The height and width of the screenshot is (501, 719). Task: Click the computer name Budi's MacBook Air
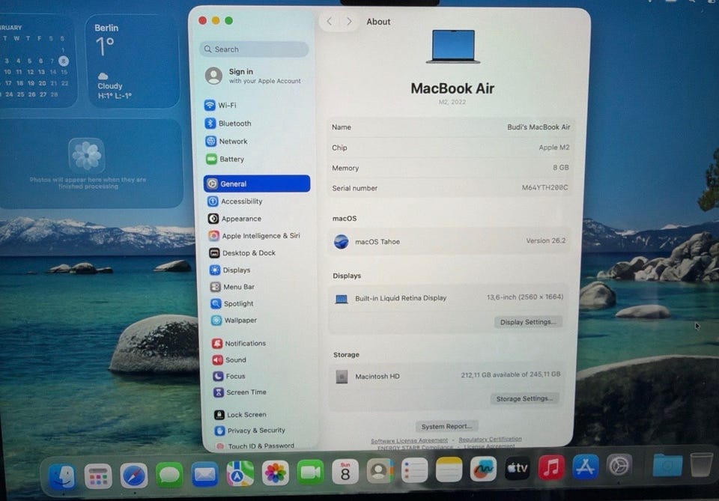point(539,127)
